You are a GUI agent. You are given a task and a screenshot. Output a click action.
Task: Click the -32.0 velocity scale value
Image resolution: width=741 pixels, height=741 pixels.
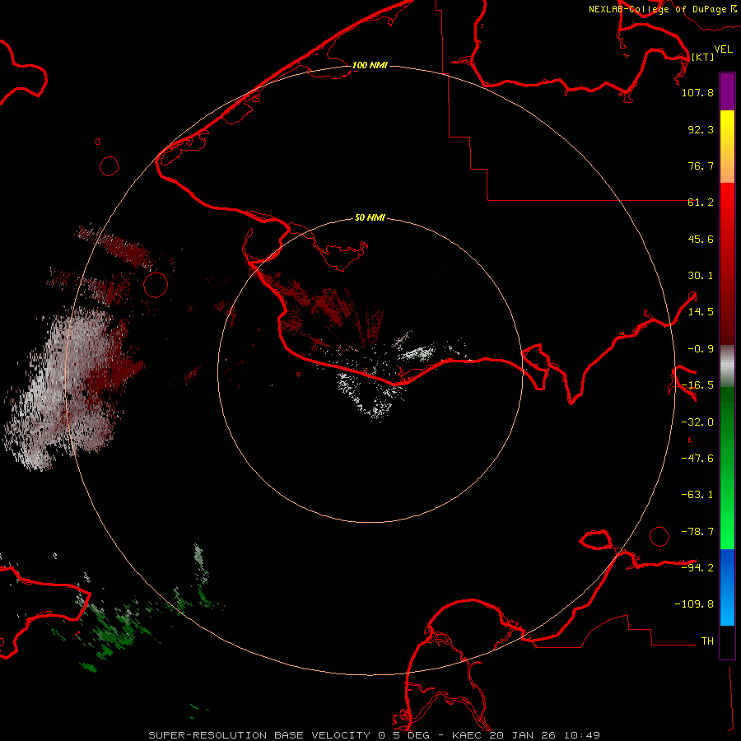tap(697, 422)
